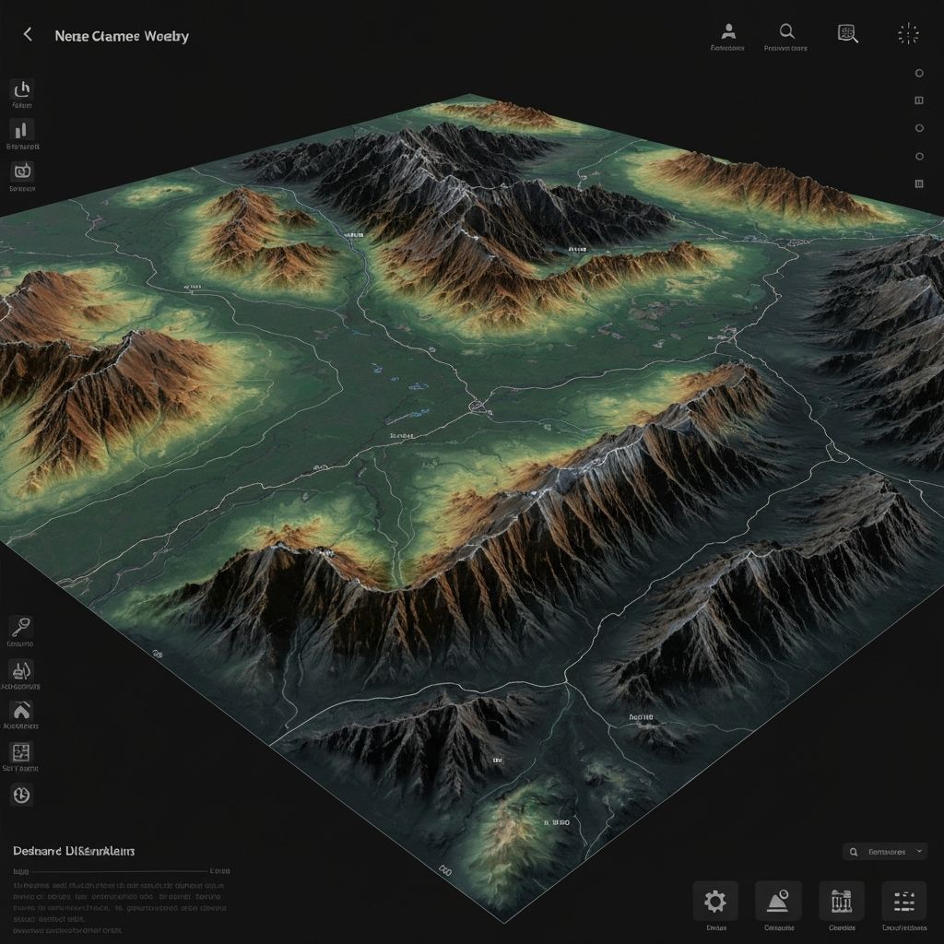Select the camera-like icon in left sidebar
The width and height of the screenshot is (944, 944).
21,171
